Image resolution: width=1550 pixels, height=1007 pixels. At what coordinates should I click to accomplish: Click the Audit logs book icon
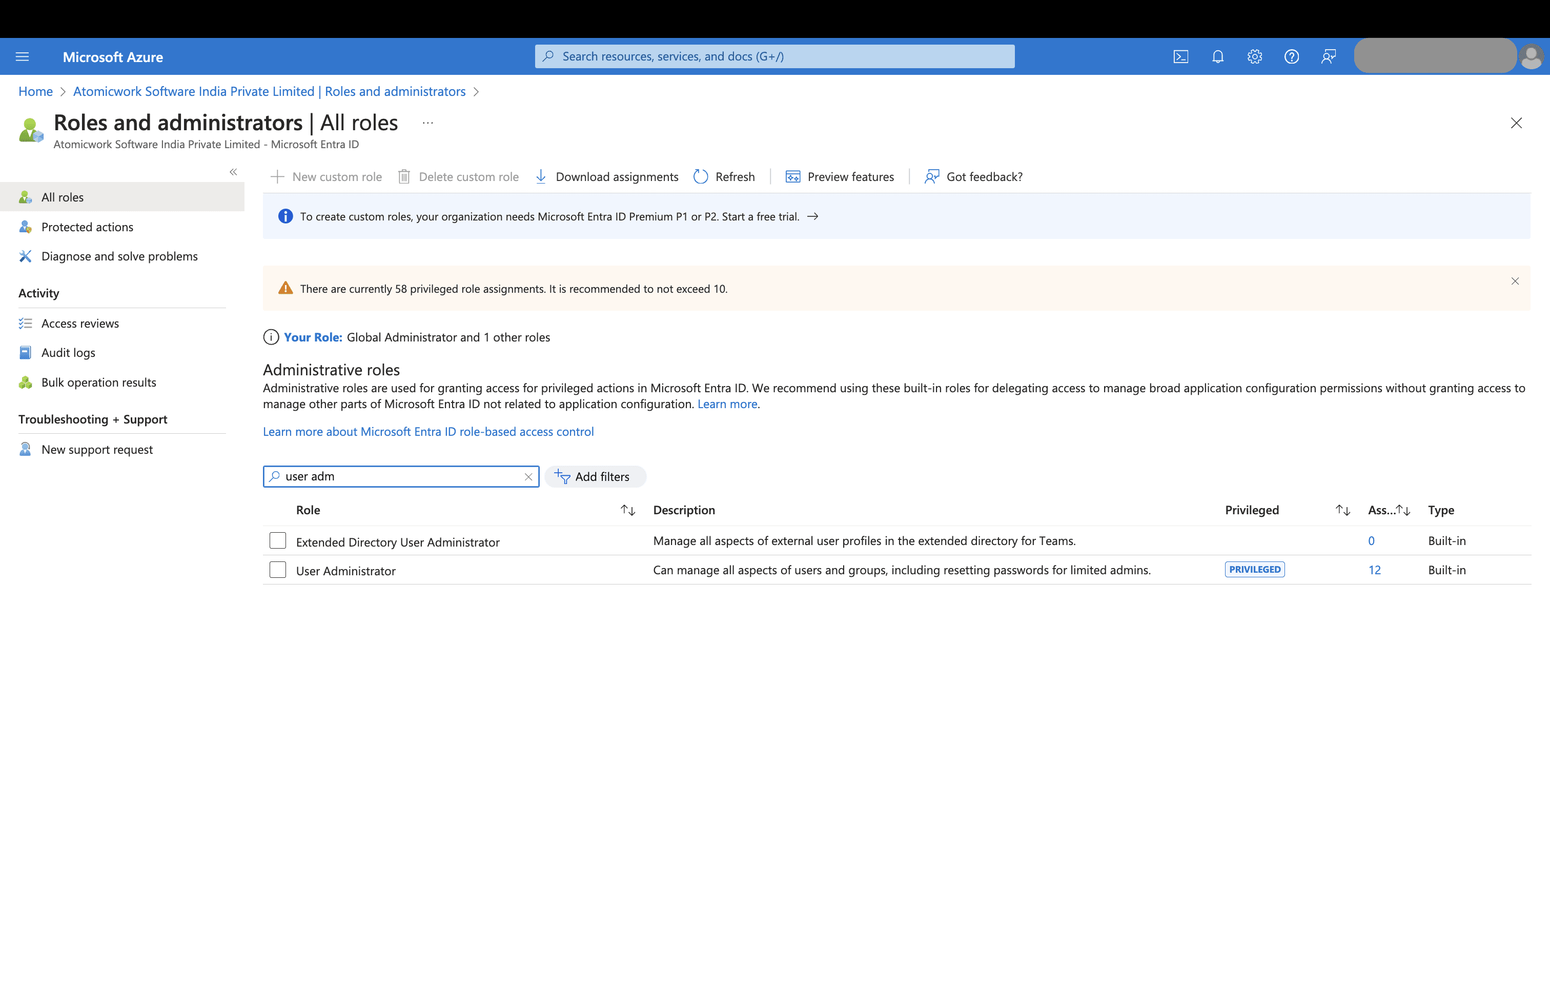pos(26,352)
